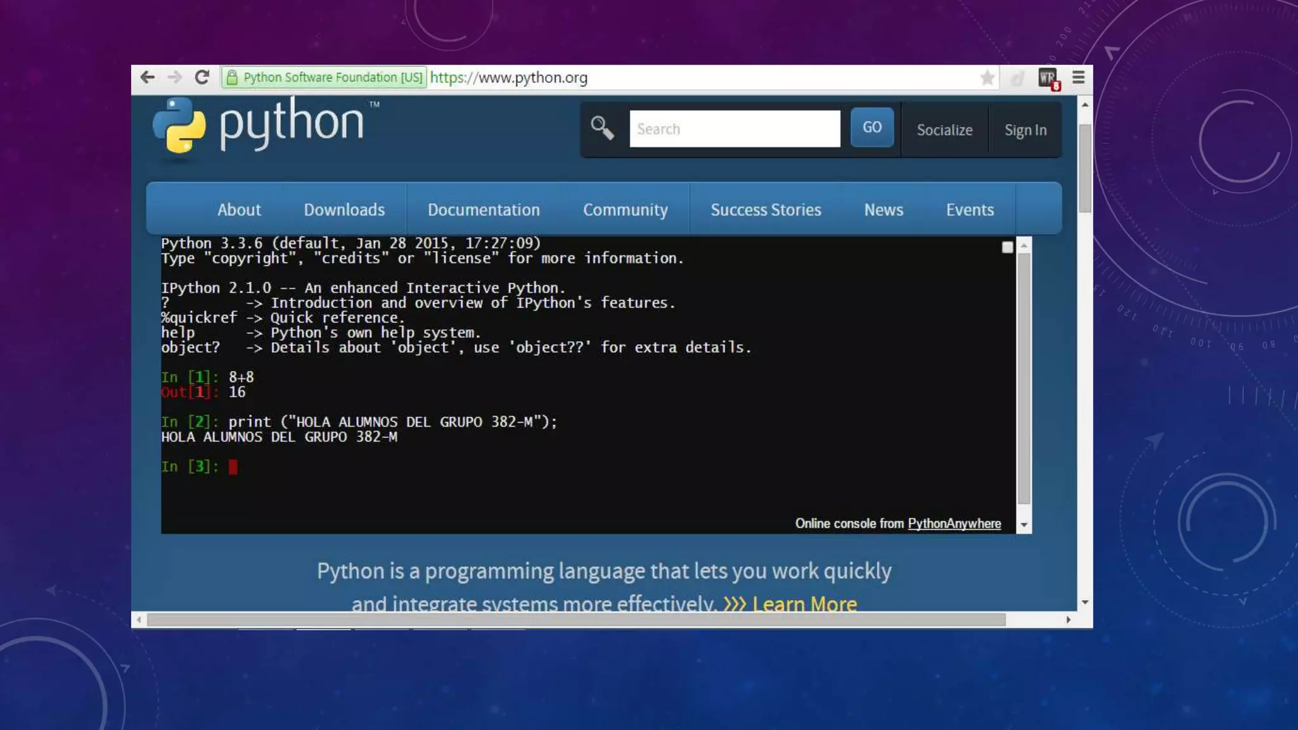Click the Learn More link
This screenshot has width=1298, height=730.
[x=804, y=603]
